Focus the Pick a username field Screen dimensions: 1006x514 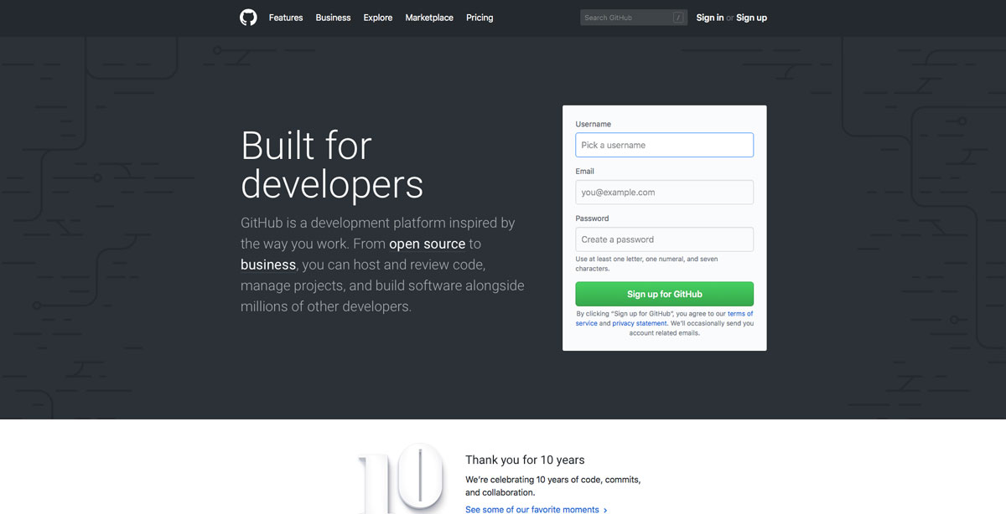click(664, 145)
